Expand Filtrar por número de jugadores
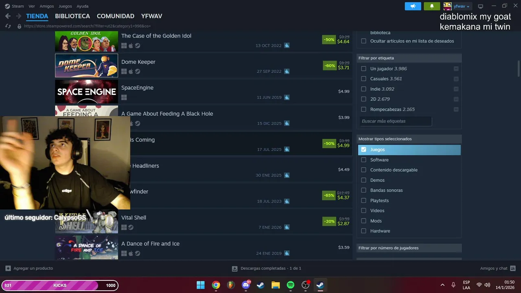This screenshot has width=521, height=293. point(409,248)
